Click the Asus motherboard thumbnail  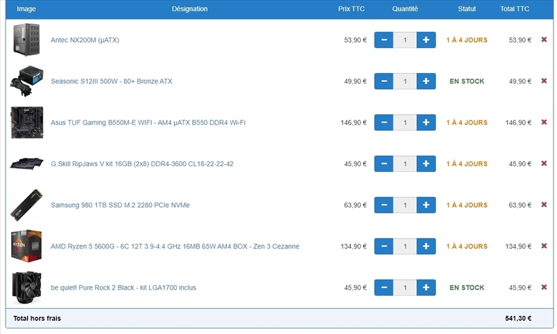[26, 122]
